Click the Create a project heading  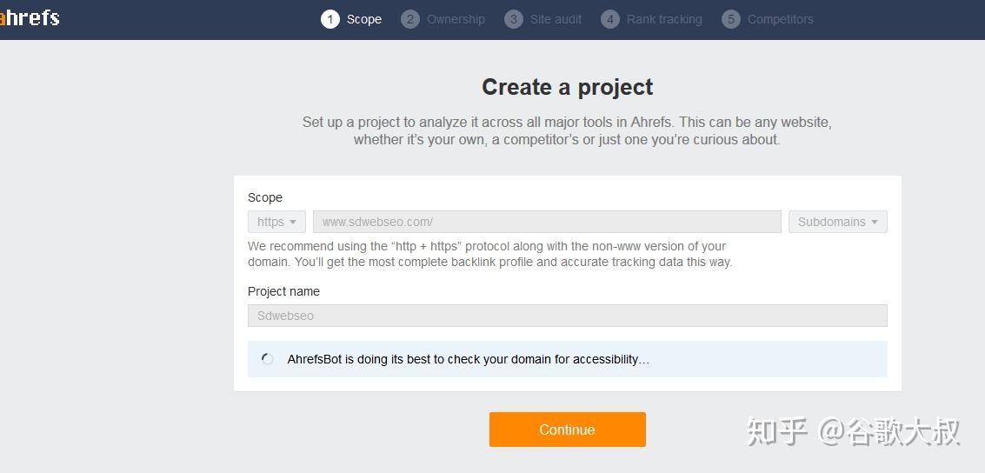[567, 87]
